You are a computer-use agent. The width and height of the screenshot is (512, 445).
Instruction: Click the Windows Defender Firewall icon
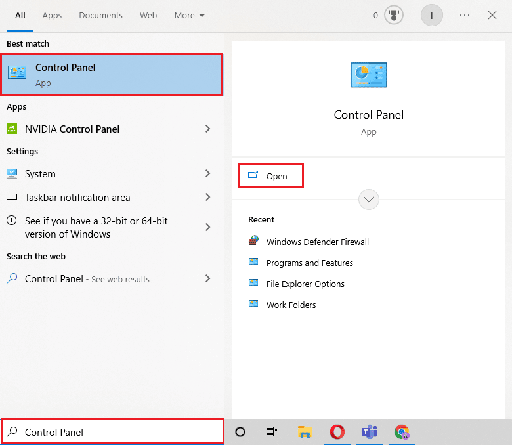253,240
